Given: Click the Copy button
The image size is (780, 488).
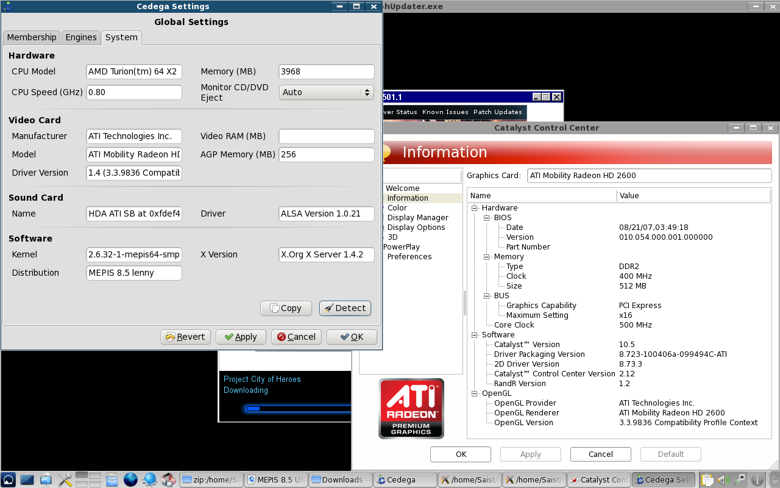Looking at the screenshot, I should pos(286,308).
